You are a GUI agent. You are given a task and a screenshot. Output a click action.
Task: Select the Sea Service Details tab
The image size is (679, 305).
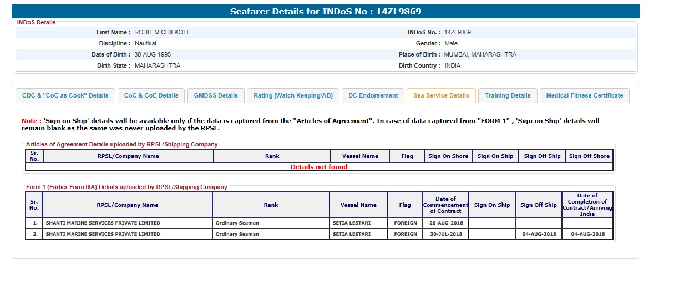tap(441, 95)
